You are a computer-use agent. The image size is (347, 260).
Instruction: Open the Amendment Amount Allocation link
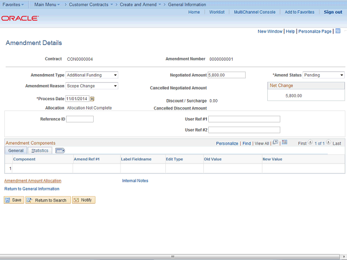[x=33, y=180]
